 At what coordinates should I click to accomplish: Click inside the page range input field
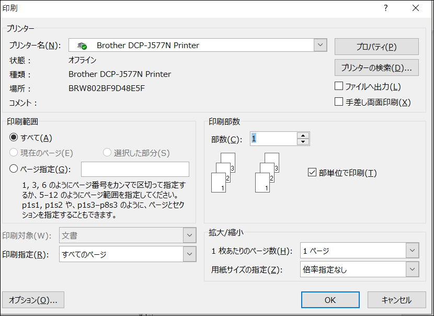point(135,169)
